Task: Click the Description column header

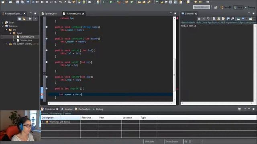Action: (61, 118)
